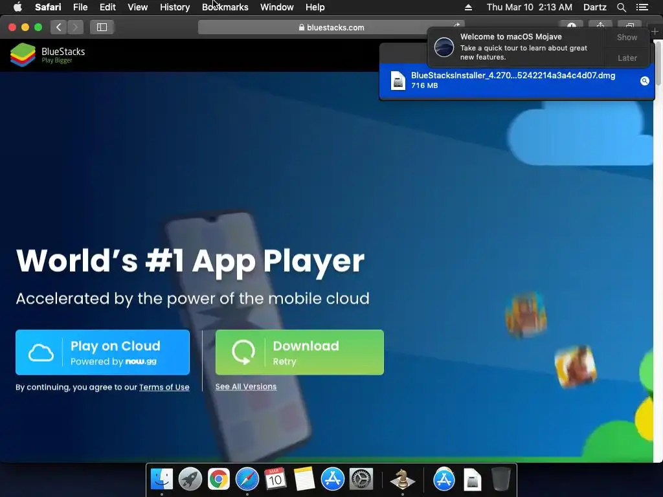Click the date and time in menu bar
Image resolution: width=663 pixels, height=497 pixels.
pos(530,7)
